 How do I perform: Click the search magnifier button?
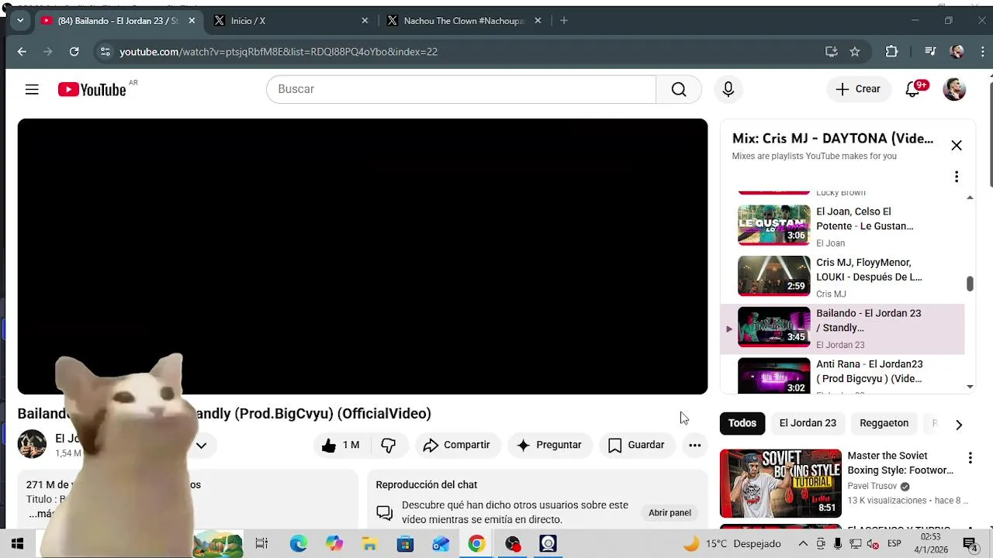pyautogui.click(x=679, y=89)
